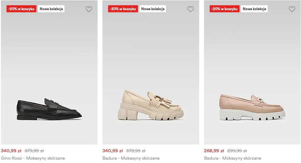301x163 pixels.
Task: Open black Gino Rossi loafer image
Action: [x=49, y=109]
